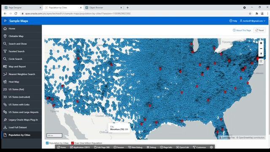The image size is (270, 152).
Task: Click the Chrome media control circle icon
Action: pyautogui.click(x=245, y=8)
